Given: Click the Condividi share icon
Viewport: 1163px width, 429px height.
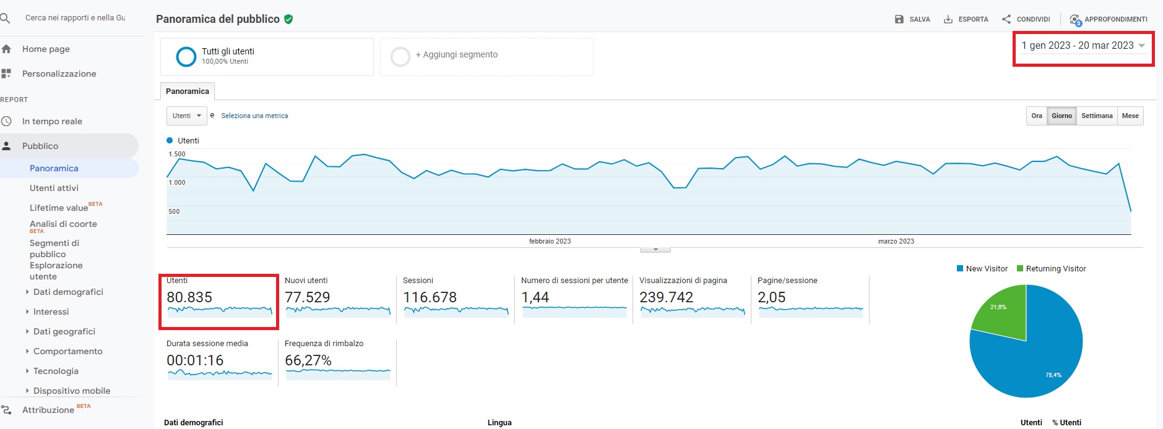Looking at the screenshot, I should coord(1006,19).
